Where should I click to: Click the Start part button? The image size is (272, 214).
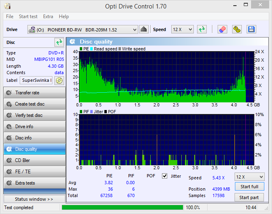coord(249,197)
